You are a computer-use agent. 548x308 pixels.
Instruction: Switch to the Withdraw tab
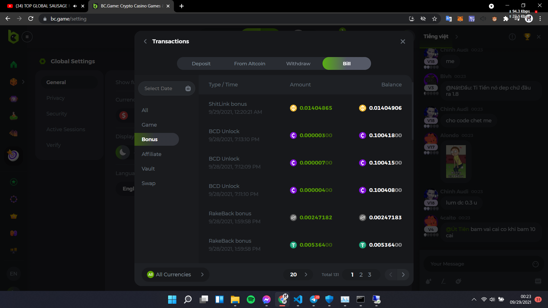click(x=298, y=64)
